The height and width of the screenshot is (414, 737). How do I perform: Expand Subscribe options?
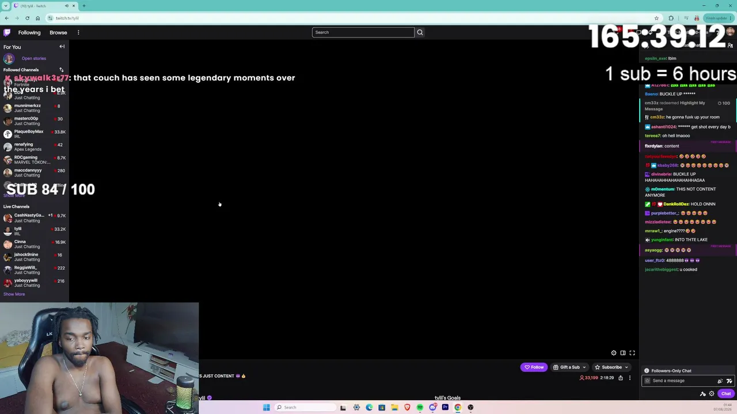tap(626, 367)
